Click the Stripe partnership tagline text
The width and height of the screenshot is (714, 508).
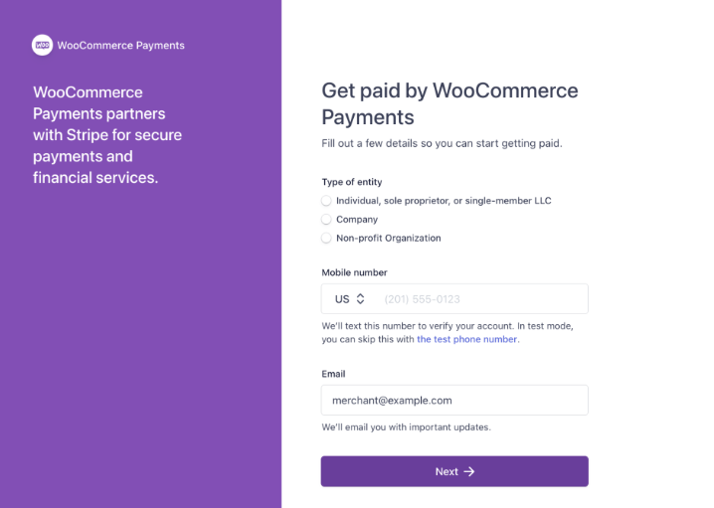[107, 135]
